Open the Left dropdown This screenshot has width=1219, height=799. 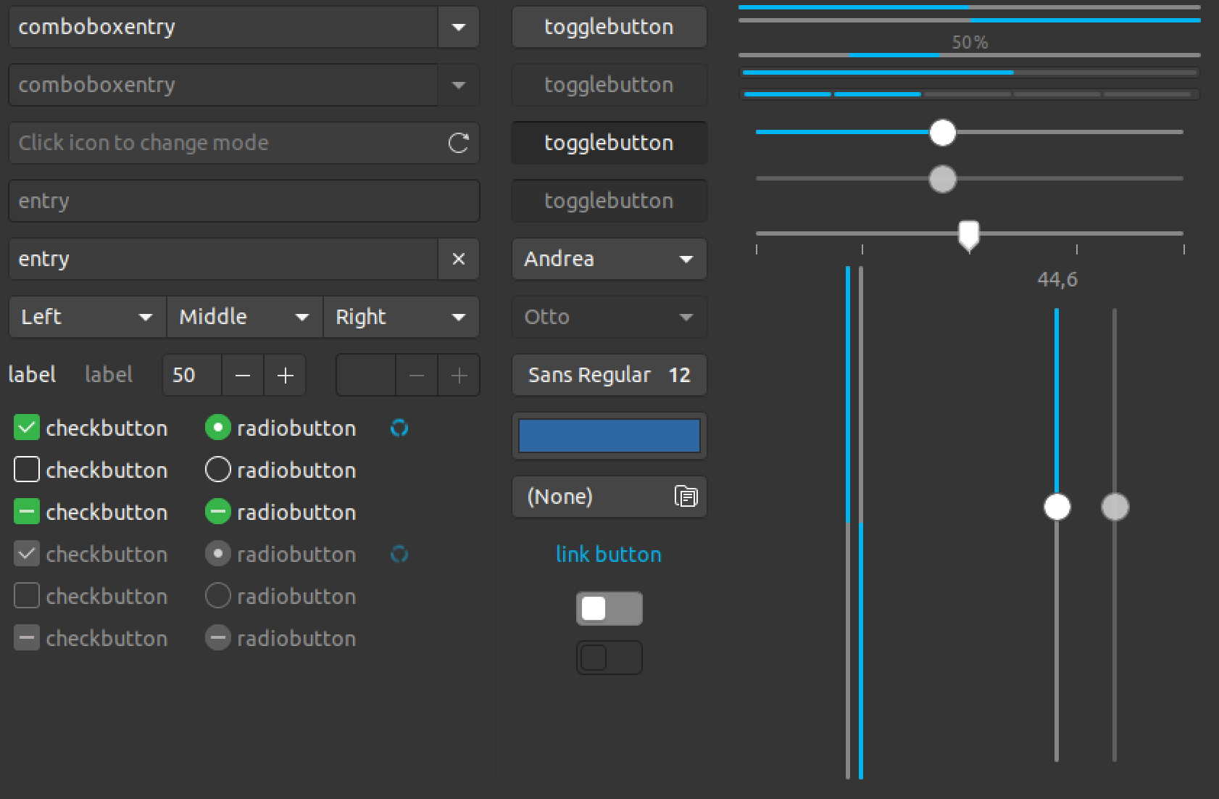click(x=88, y=317)
